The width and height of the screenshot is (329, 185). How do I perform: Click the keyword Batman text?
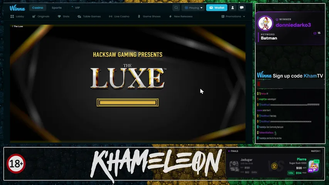(269, 38)
